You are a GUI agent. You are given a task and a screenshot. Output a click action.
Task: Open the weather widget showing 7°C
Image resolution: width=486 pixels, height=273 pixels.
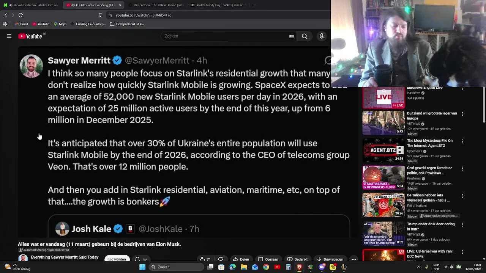pyautogui.click(x=18, y=267)
